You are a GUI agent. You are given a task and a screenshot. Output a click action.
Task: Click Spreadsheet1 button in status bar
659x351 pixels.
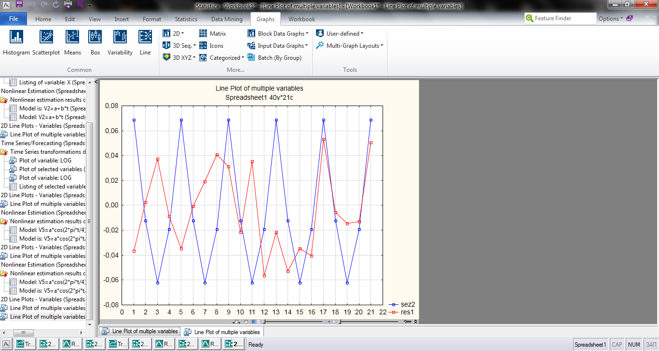tap(590, 345)
